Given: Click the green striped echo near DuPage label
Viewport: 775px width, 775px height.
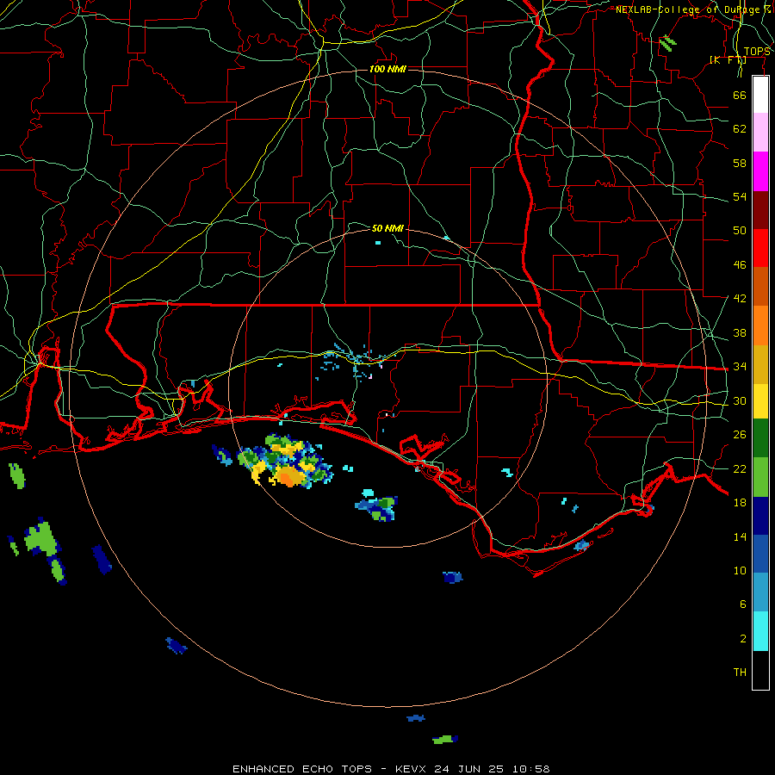Looking at the screenshot, I should pos(667,43).
